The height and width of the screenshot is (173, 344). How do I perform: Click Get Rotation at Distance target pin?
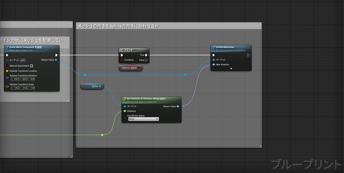[125, 106]
